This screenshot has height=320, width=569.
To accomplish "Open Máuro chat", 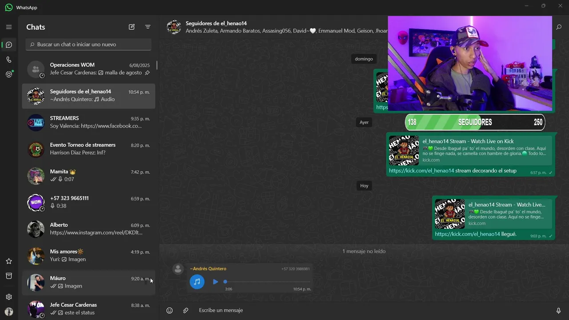I will click(88, 282).
